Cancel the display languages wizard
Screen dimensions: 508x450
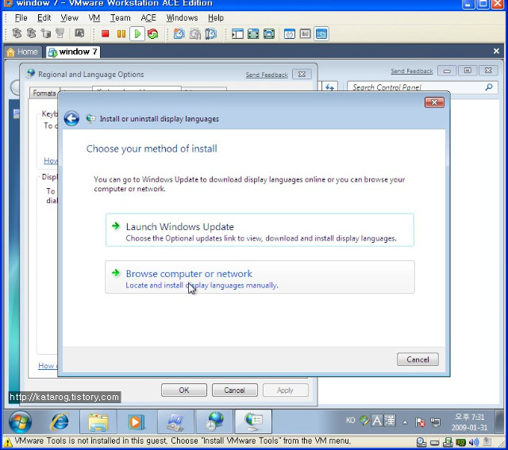(418, 360)
